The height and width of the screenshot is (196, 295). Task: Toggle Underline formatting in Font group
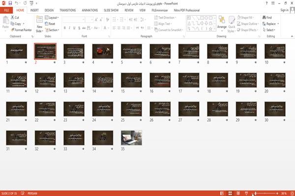74,28
